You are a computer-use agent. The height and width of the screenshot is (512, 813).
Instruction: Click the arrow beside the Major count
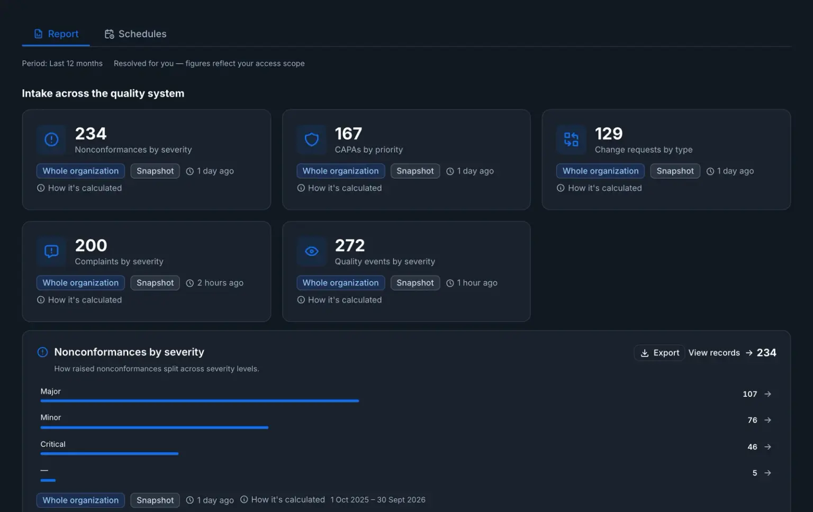pyautogui.click(x=768, y=394)
